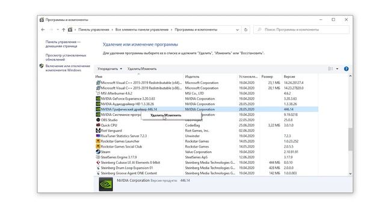This screenshot has width=385, height=216.
Task: Click the NVIDIA Графический драйвер icon
Action: pos(98,109)
